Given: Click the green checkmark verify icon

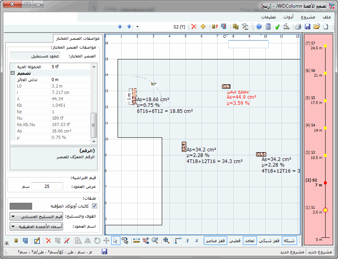Looking at the screenshot, I should click(x=277, y=27).
